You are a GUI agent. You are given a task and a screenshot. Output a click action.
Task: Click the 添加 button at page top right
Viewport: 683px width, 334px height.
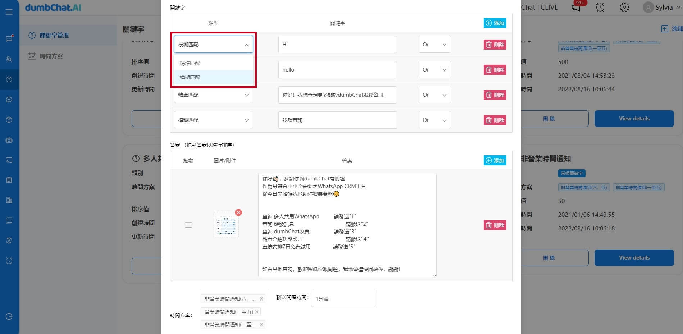[672, 29]
